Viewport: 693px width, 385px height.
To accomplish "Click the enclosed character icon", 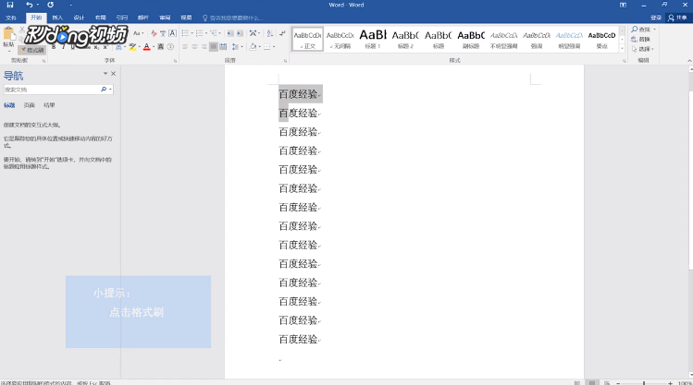I will tap(170, 47).
